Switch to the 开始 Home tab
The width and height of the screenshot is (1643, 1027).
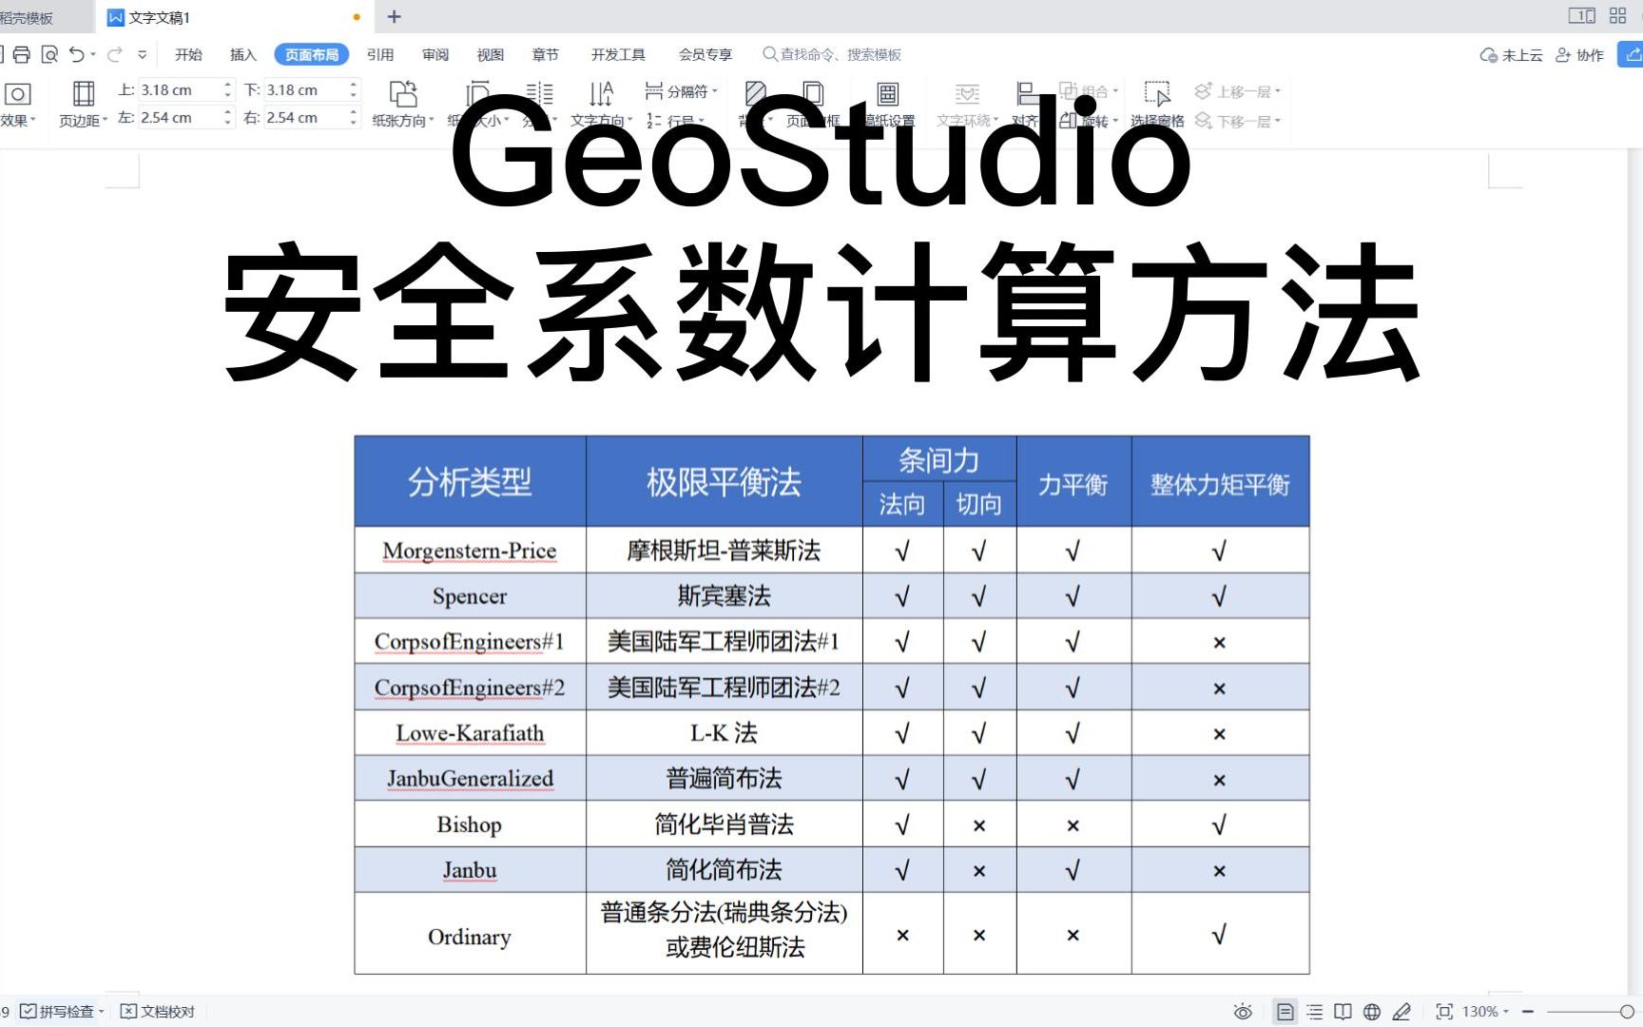[188, 54]
